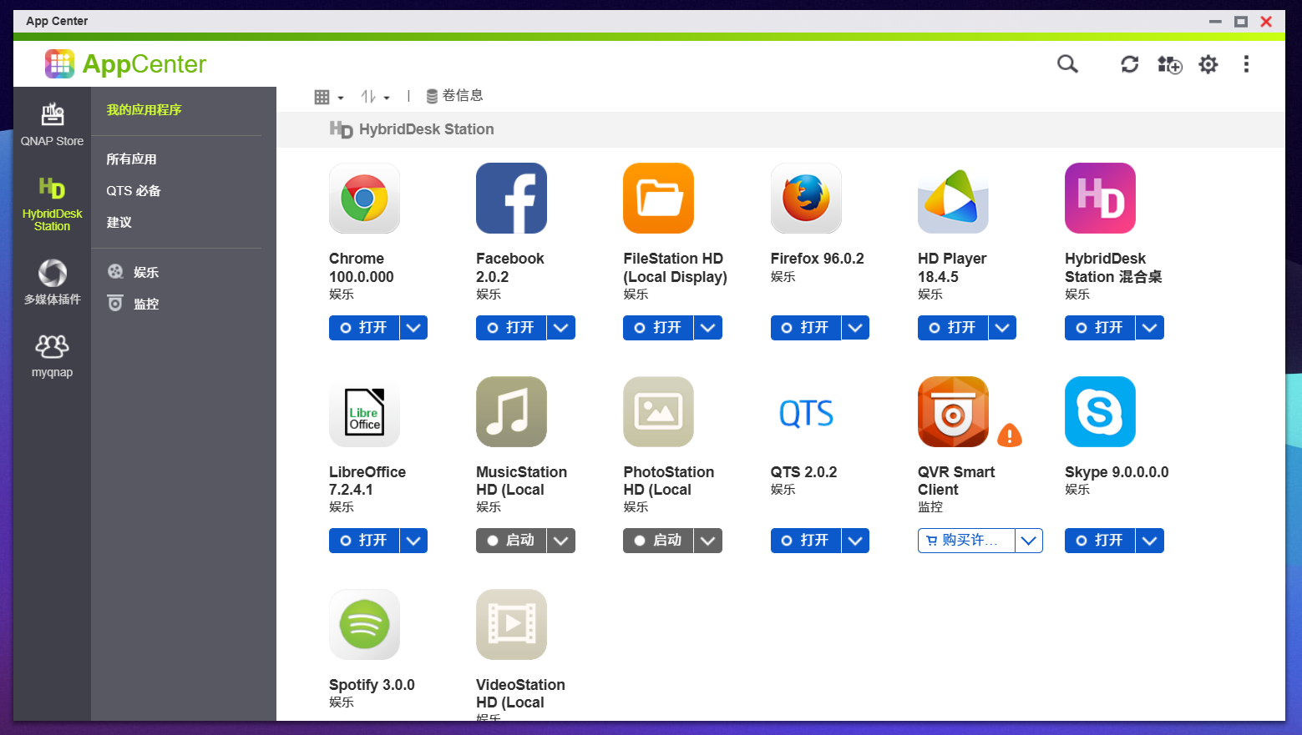This screenshot has width=1302, height=735.
Task: Open Chrome with its 打开 button
Action: (364, 328)
